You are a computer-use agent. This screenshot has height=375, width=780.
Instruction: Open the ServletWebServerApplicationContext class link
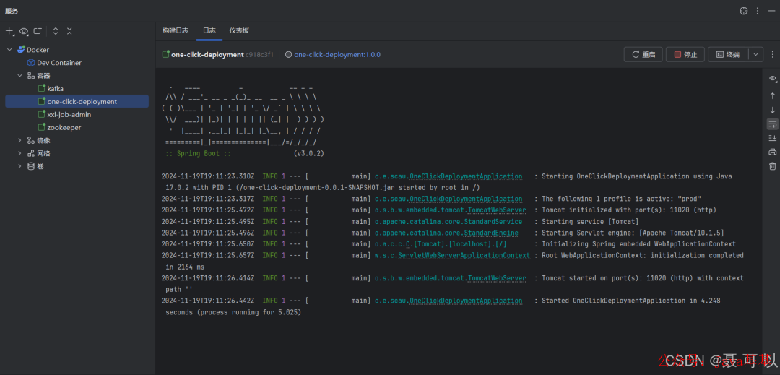463,256
